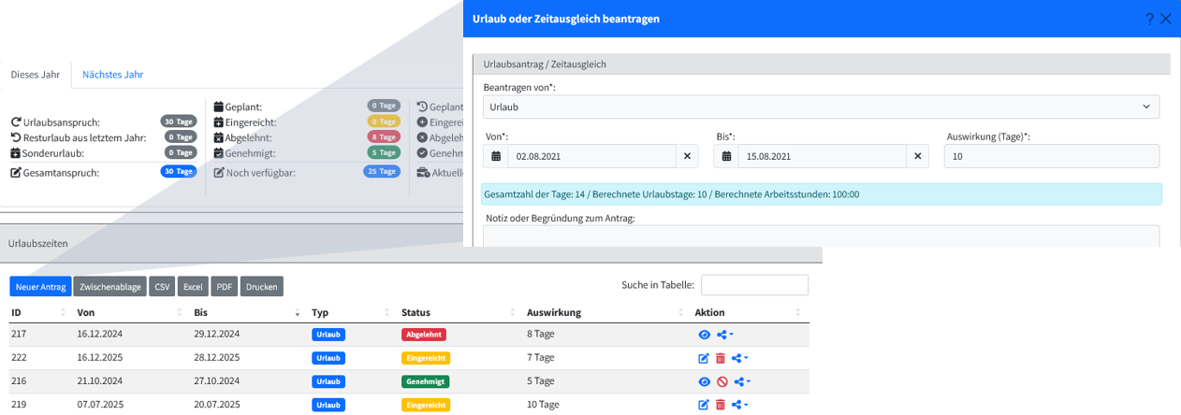The height and width of the screenshot is (415, 1181).
Task: Open share menu for request 216
Action: point(742,381)
